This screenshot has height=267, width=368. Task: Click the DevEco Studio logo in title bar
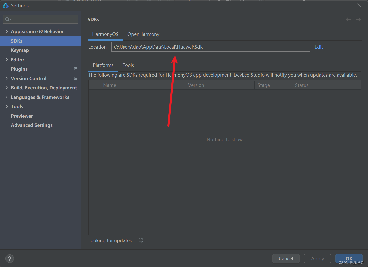tap(5, 5)
